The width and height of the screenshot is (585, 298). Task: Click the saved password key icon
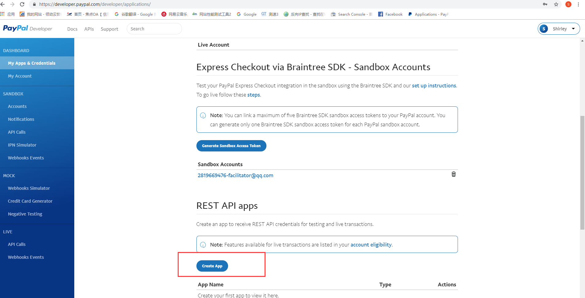(545, 4)
